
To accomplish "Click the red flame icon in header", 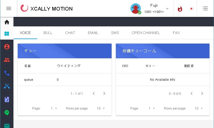I will click(180, 9).
